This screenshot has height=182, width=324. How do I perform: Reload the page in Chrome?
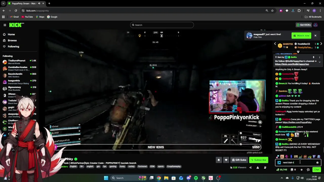pos(16,11)
